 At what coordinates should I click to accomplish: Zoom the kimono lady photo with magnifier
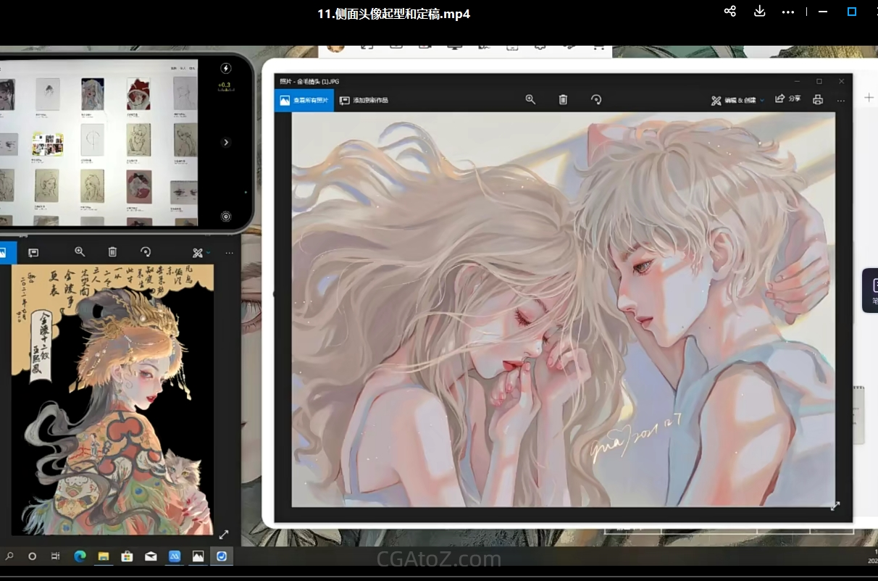[80, 252]
